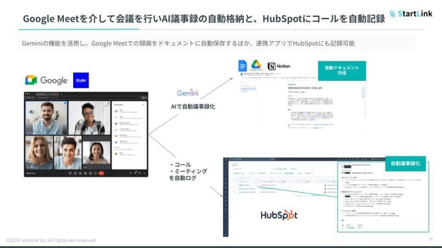Image resolution: width=442 pixels, height=248 pixels.
Task: Click the subtitle starting 'Geminiの機能を活用し'
Action: (x=188, y=44)
